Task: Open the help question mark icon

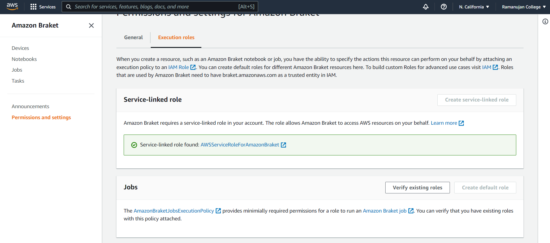Action: pyautogui.click(x=444, y=7)
